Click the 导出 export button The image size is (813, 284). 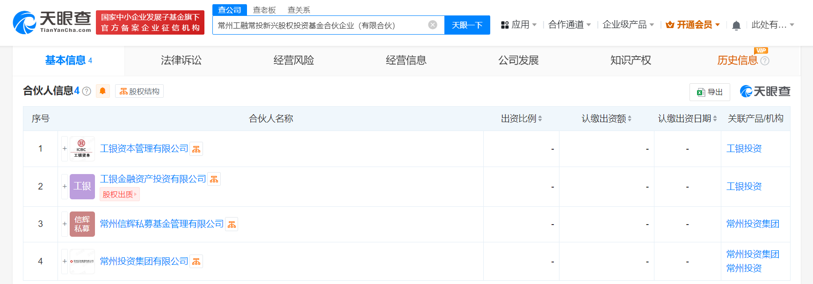pyautogui.click(x=710, y=92)
